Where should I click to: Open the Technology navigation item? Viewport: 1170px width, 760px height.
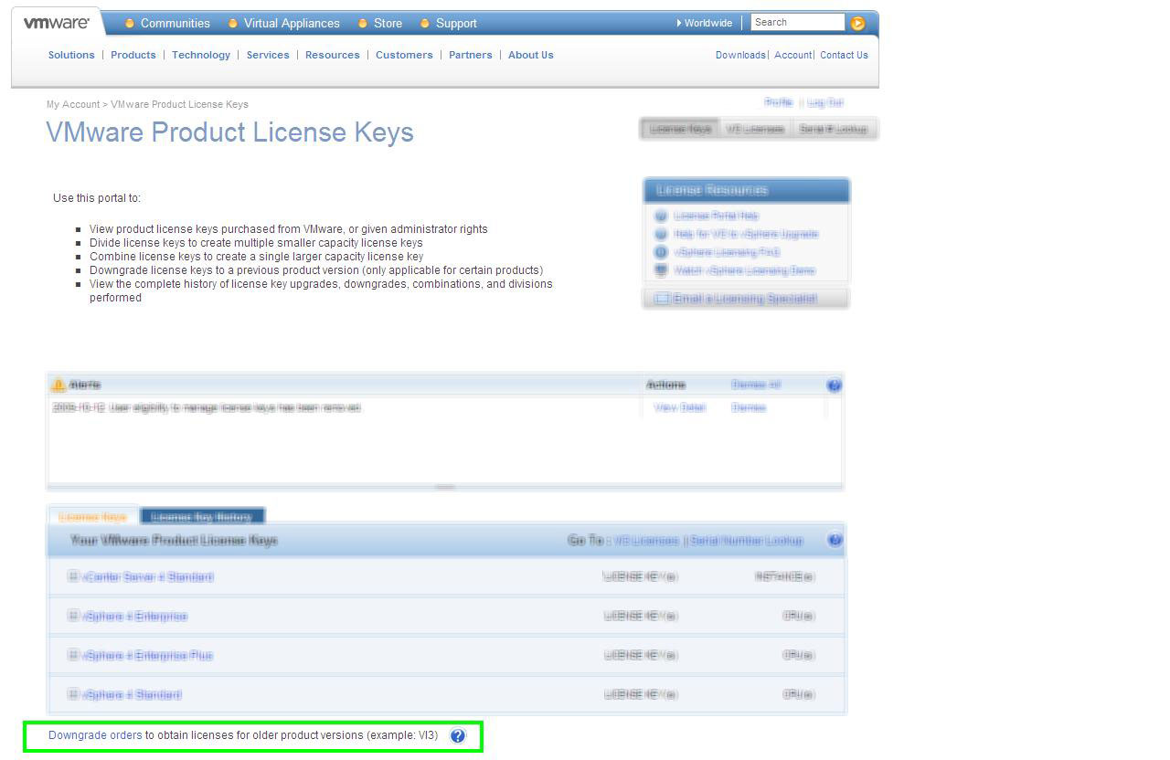coord(201,55)
